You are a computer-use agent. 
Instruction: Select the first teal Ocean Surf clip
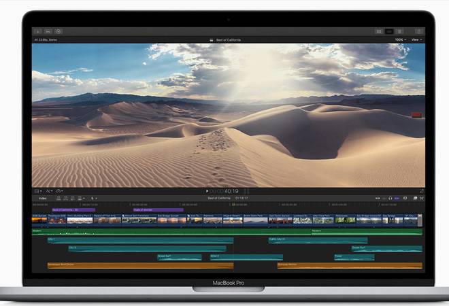click(180, 257)
